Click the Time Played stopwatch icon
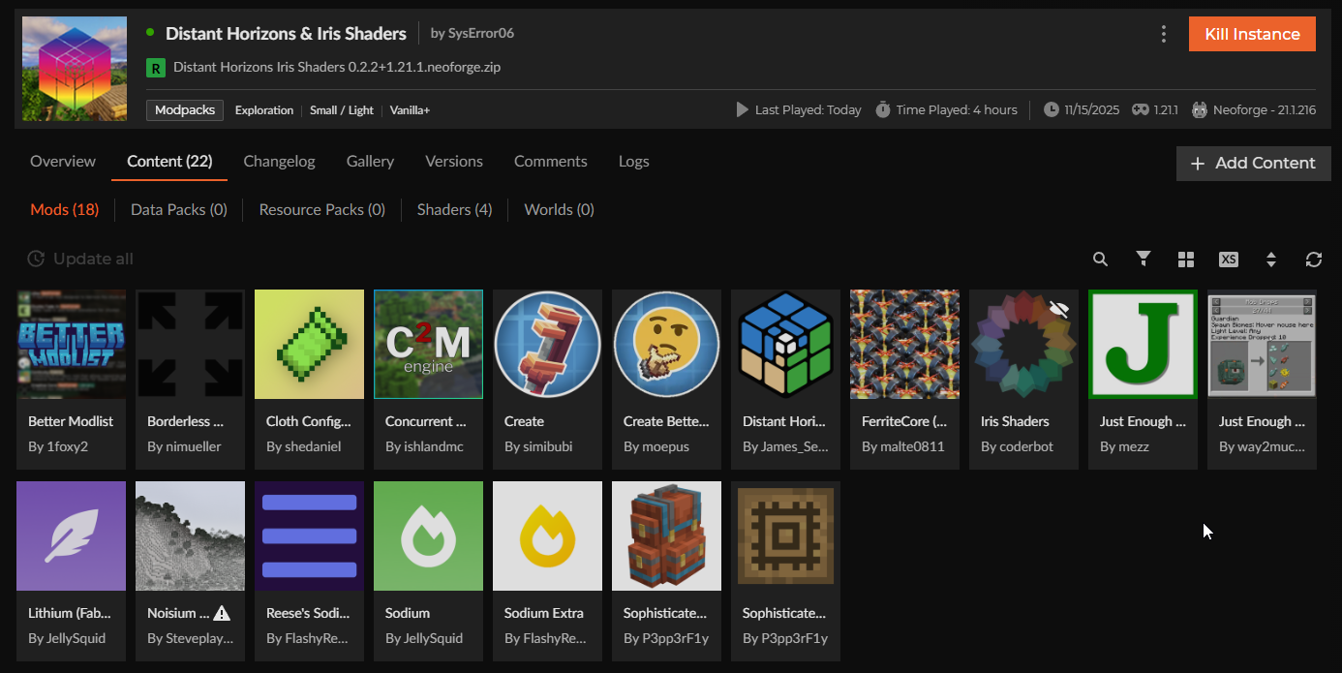The height and width of the screenshot is (673, 1342). click(883, 109)
